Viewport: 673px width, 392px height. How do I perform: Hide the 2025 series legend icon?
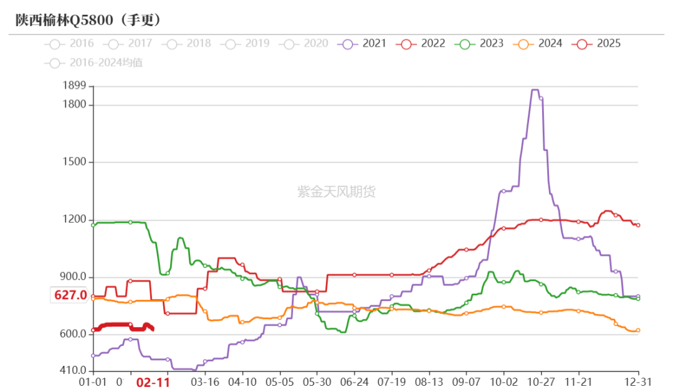pos(582,44)
